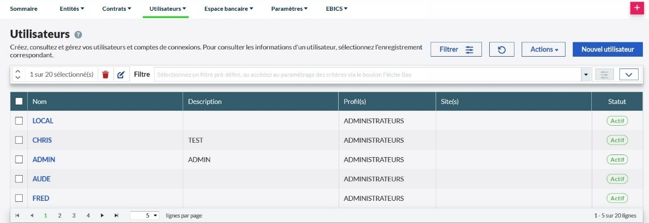Expand the filter panel chevron button
This screenshot has height=223, width=649.
pos(628,75)
